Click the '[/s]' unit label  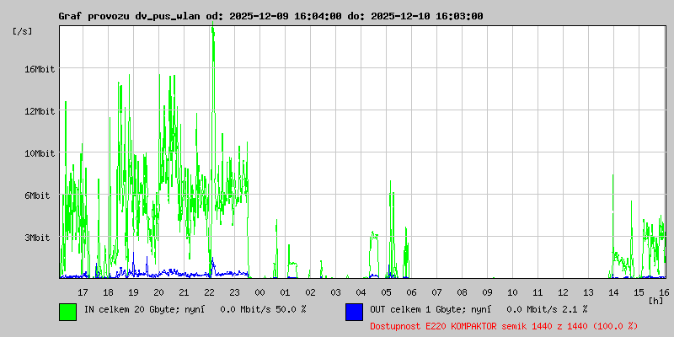coord(23,31)
